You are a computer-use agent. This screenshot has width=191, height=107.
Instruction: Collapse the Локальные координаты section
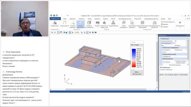click(162, 48)
